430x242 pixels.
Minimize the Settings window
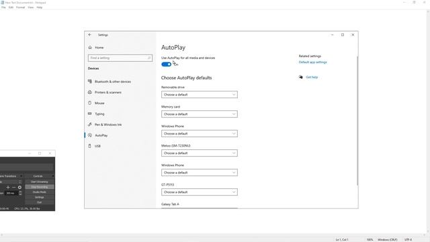[332, 35]
